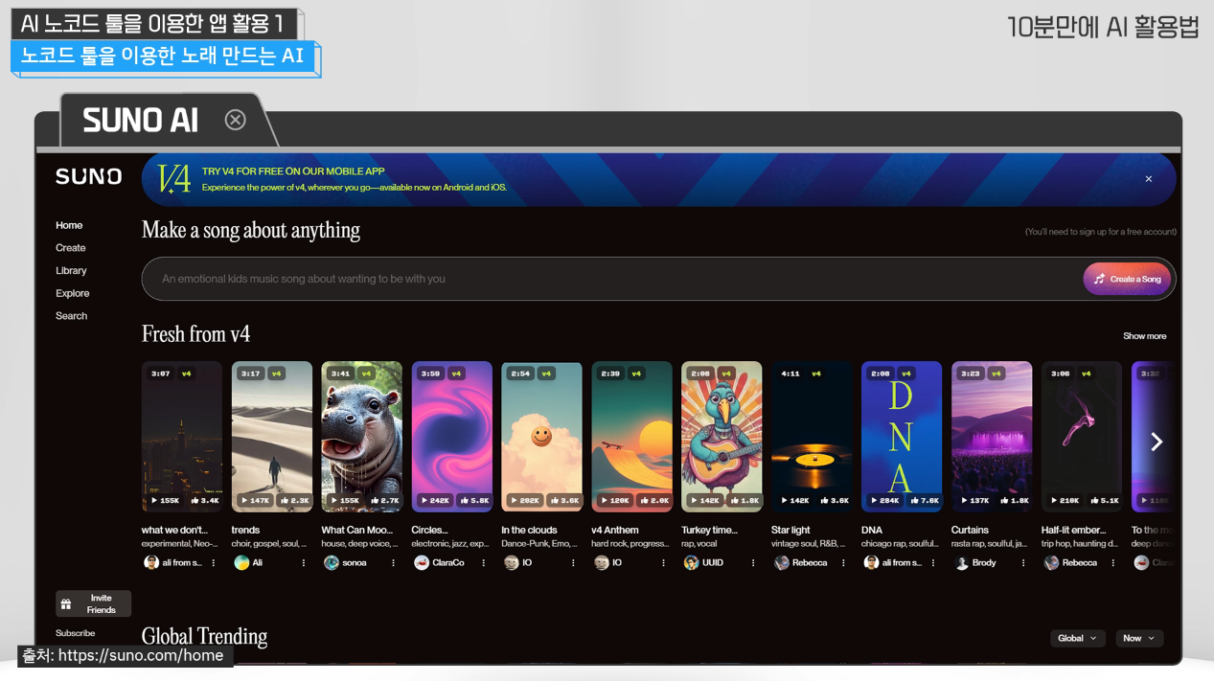Image resolution: width=1214 pixels, height=681 pixels.
Task: Click the gift icon beside Invite Friends
Action: pyautogui.click(x=66, y=604)
